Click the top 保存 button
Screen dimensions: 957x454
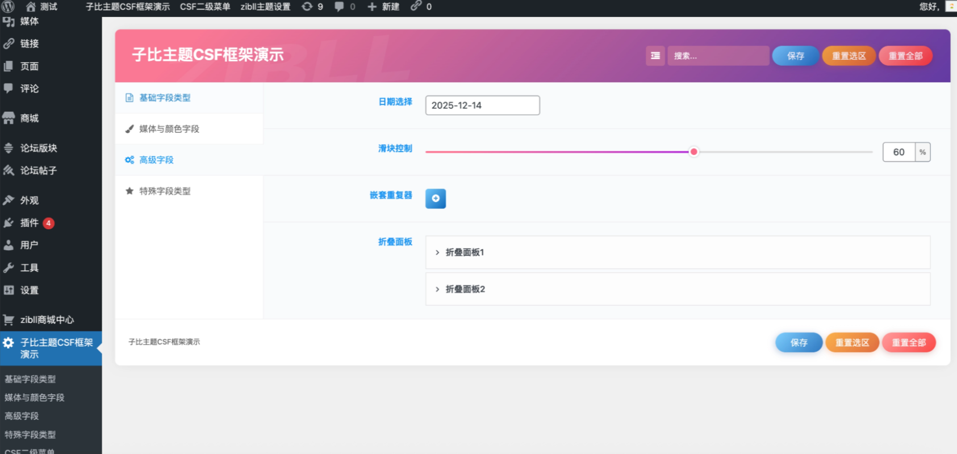(796, 56)
